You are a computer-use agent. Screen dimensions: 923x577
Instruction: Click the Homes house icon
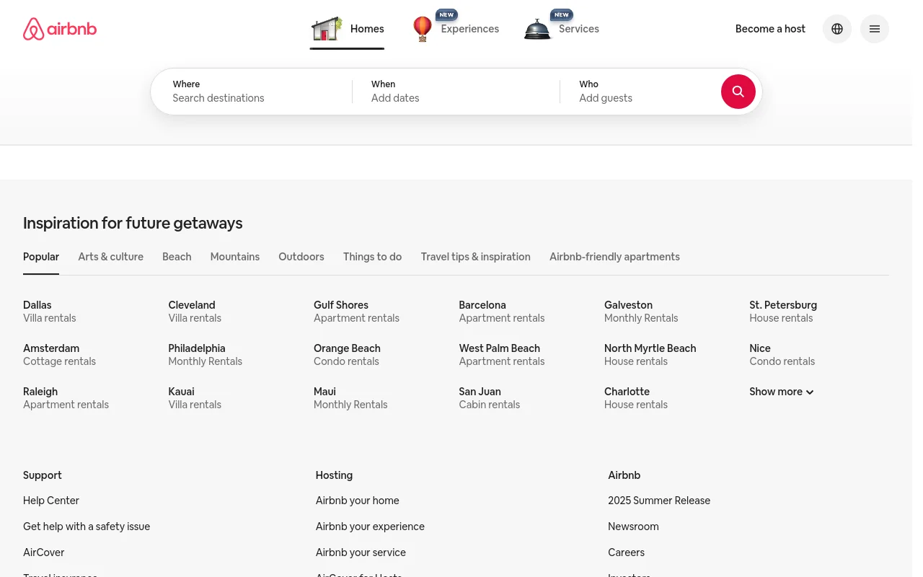327,29
